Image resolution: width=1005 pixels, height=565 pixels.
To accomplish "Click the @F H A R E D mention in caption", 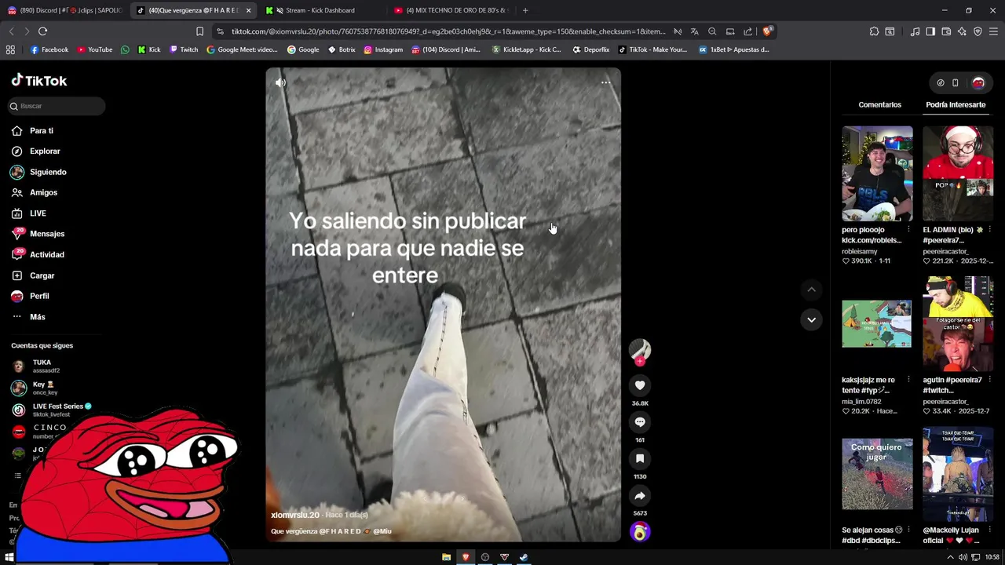I will pyautogui.click(x=339, y=531).
